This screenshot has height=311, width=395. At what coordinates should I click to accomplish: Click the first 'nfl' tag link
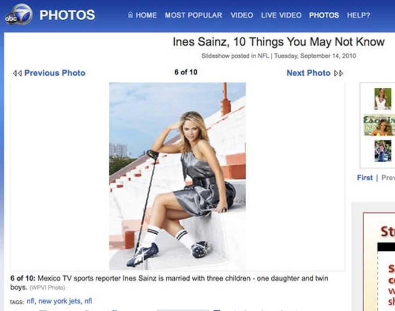[x=30, y=301]
